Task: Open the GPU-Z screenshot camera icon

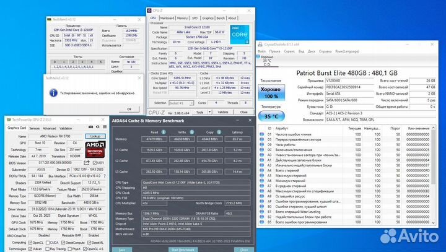Action: 90,127
